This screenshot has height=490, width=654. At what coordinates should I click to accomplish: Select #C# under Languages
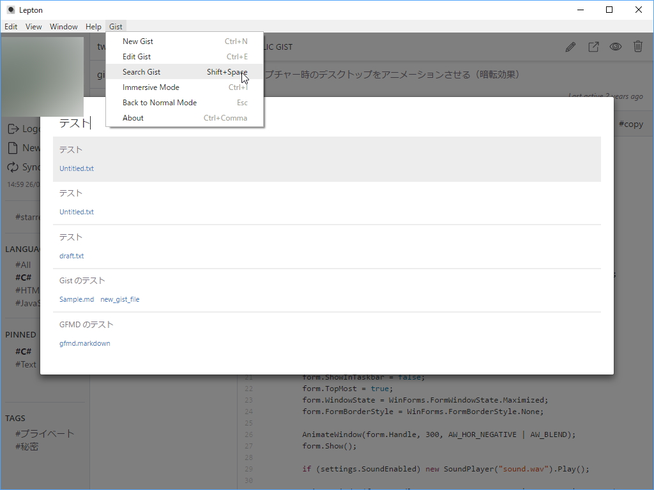coord(24,278)
